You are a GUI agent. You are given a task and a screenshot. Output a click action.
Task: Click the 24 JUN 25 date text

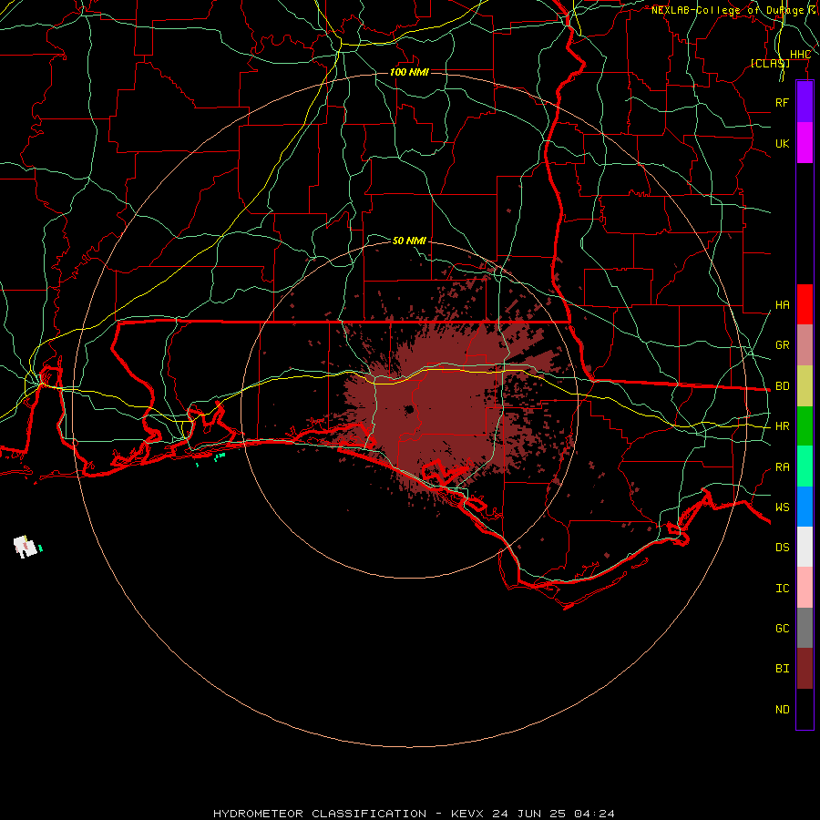point(529,814)
